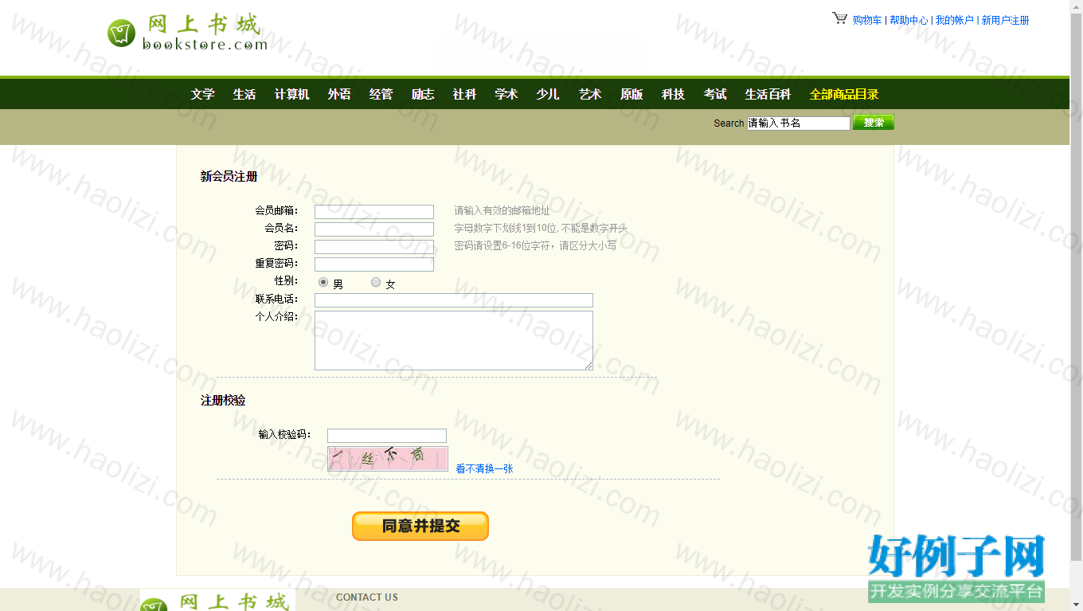
Task: Open 新用户注册 link
Action: tap(1006, 21)
